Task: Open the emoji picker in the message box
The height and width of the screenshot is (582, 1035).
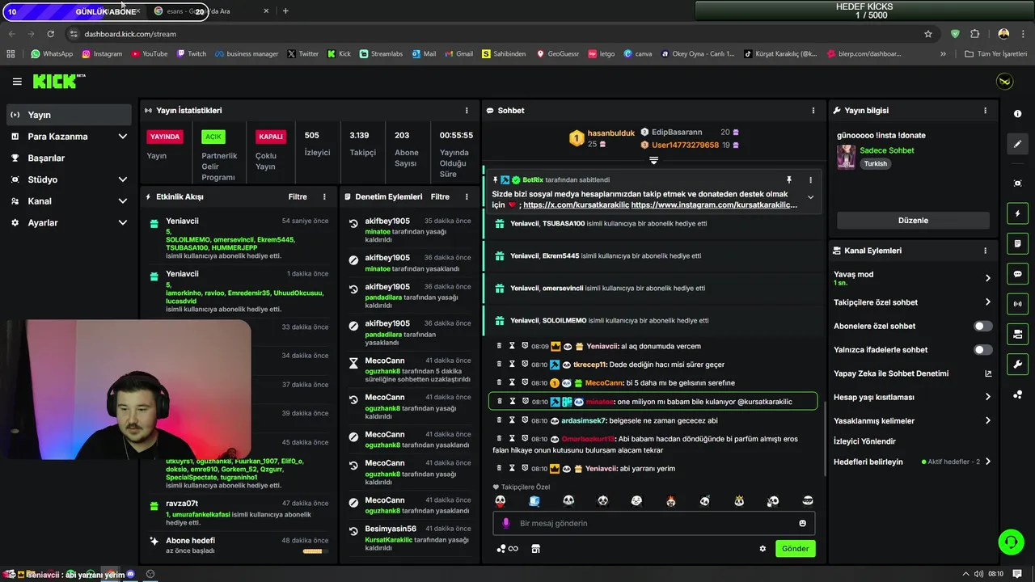Action: [x=802, y=523]
